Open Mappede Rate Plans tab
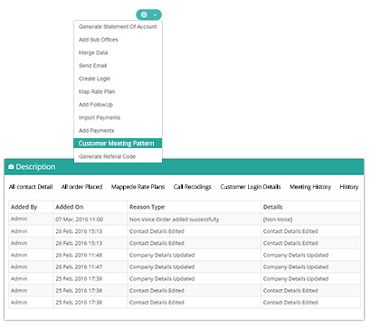 (x=138, y=187)
